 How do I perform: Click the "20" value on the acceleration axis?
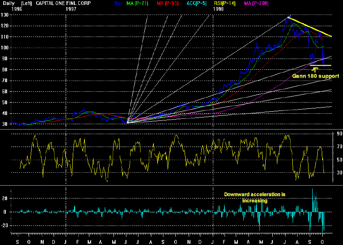click(x=5, y=198)
